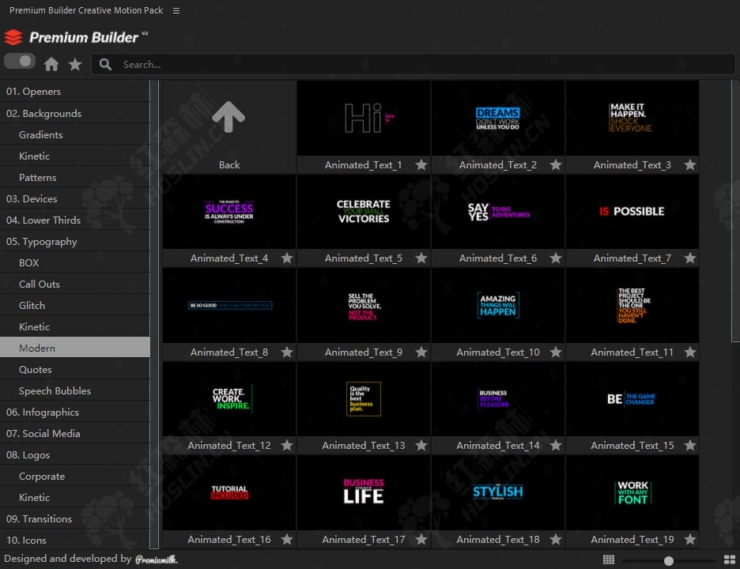
Task: Select the TUTORIAL INCLUDED thumbnail
Action: click(229, 492)
